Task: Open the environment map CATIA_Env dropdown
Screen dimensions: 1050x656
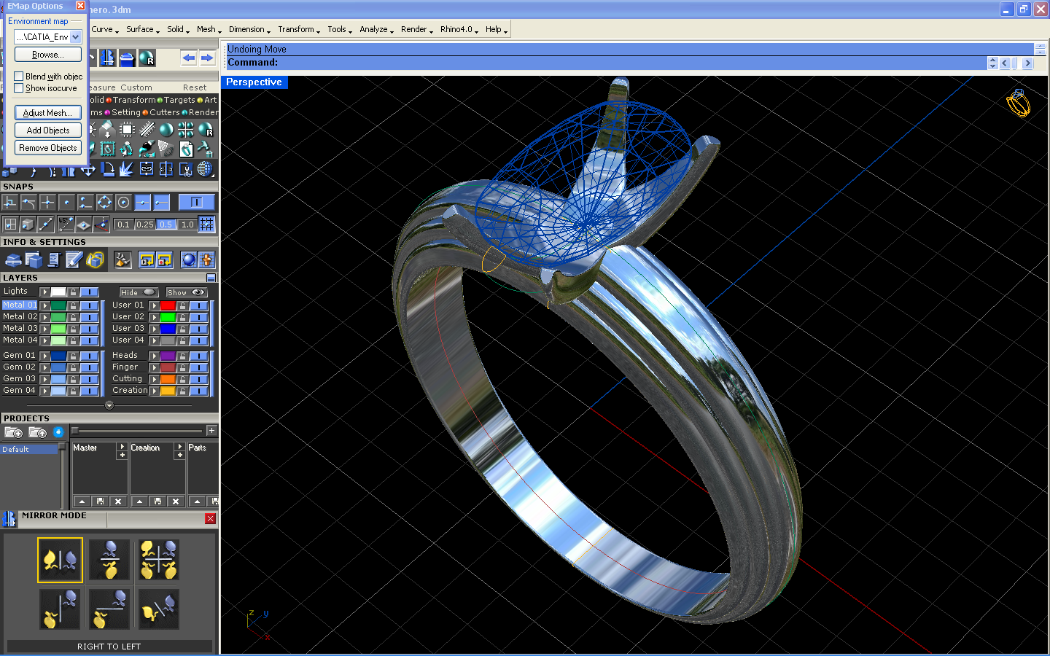Action: point(76,36)
